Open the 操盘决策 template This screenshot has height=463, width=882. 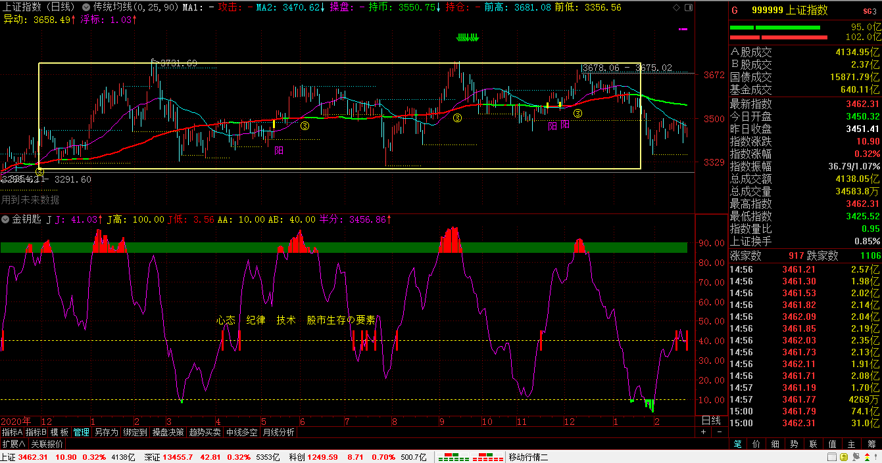click(168, 433)
